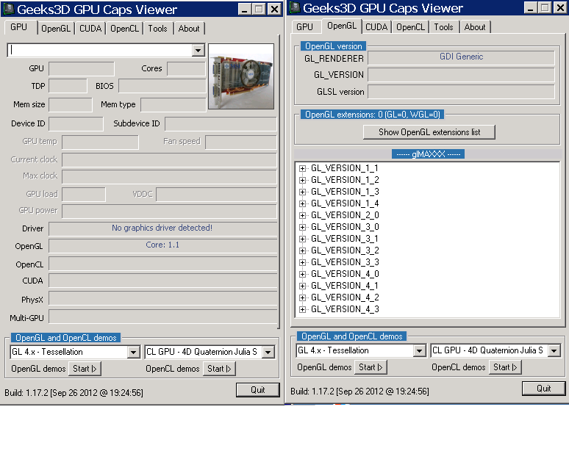Click the GL_VERSION field in the right window

click(x=461, y=75)
